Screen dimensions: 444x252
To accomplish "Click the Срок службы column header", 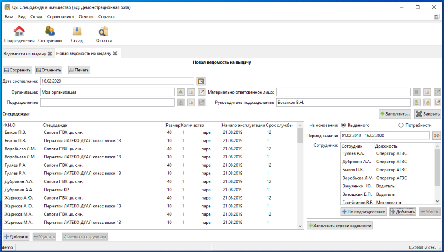I will point(281,125).
